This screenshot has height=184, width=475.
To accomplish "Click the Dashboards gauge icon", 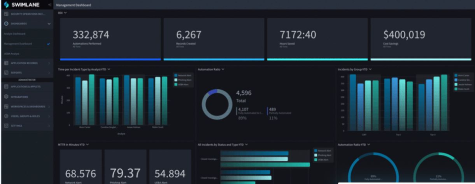I will click(x=6, y=24).
